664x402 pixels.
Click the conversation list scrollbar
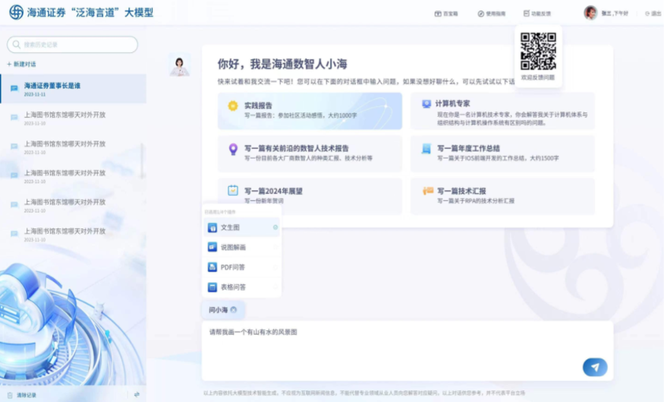pyautogui.click(x=142, y=161)
